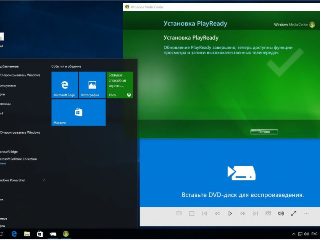This screenshot has width=320, height=240.
Task: Switch DVD player to full screen
Action: [x=294, y=214]
